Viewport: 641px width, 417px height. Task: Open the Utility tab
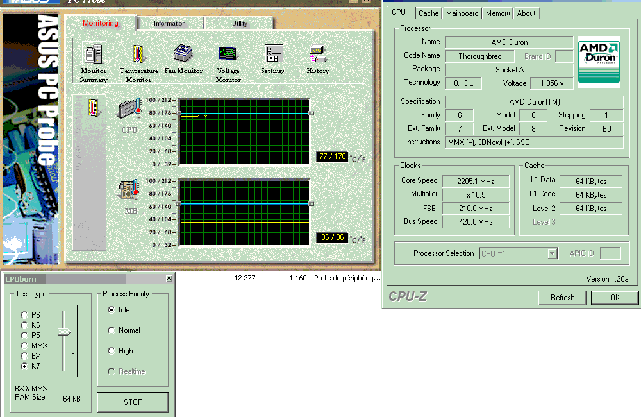coord(239,24)
